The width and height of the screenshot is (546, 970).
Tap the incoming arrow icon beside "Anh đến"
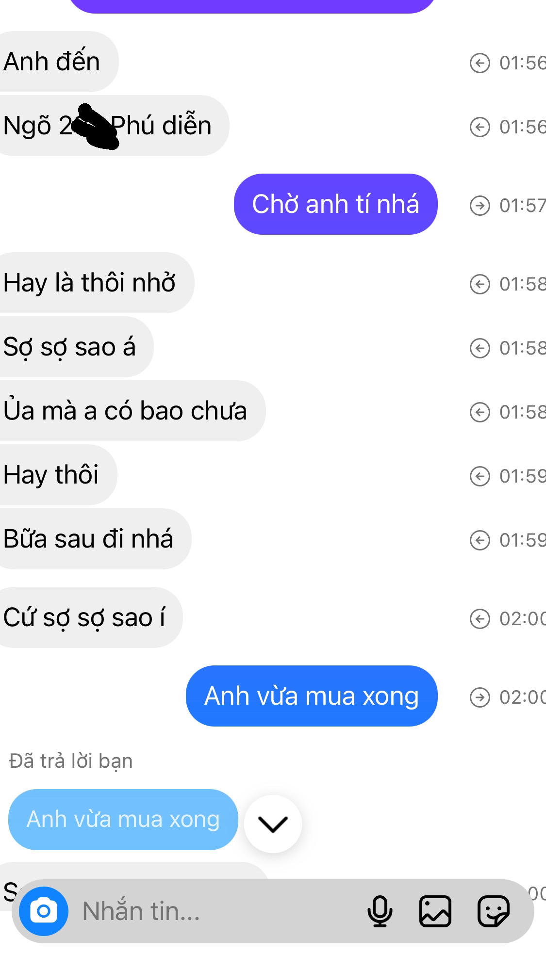pyautogui.click(x=480, y=63)
